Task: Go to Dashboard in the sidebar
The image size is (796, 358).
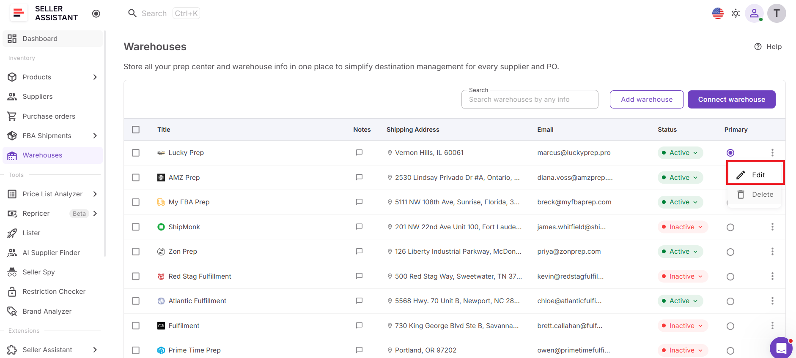Action: pyautogui.click(x=53, y=39)
